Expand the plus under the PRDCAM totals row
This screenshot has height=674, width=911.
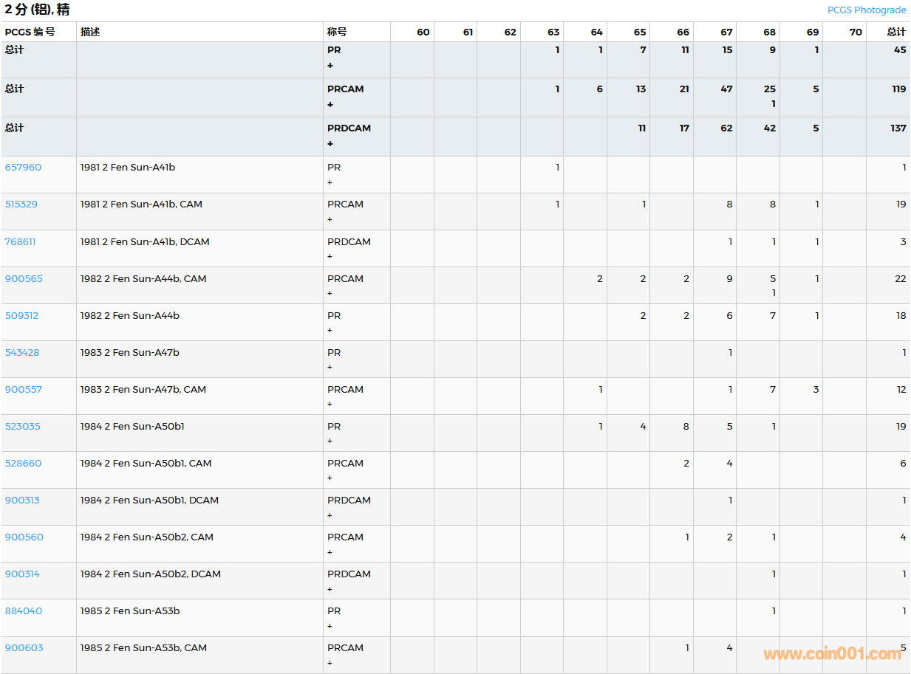(x=330, y=144)
